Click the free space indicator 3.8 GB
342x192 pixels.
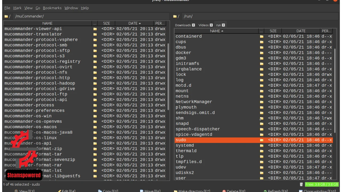[322, 184]
